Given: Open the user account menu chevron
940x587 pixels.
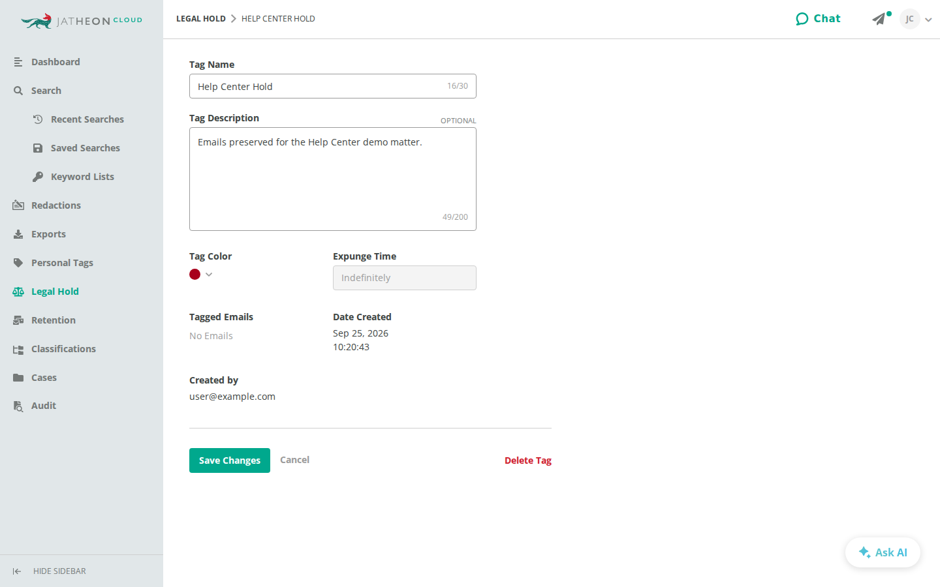Looking at the screenshot, I should click(x=928, y=20).
